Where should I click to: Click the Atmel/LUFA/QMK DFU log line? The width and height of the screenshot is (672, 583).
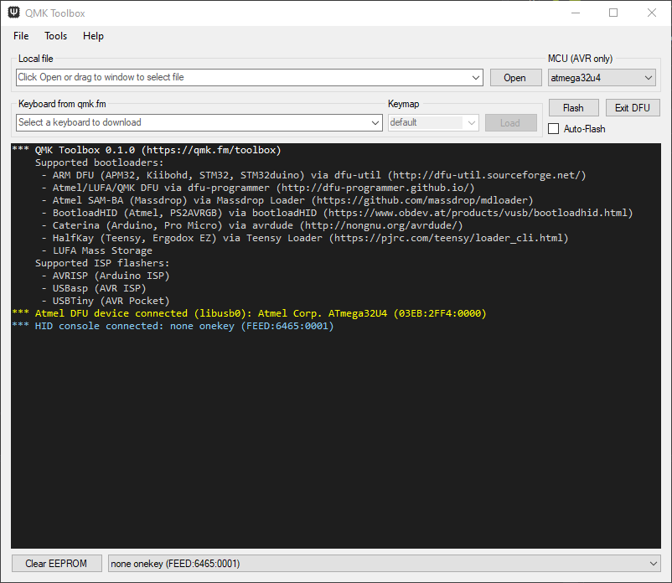[x=258, y=188]
